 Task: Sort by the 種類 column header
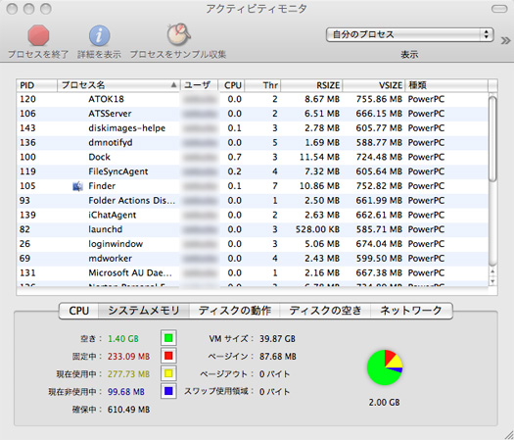(446, 85)
